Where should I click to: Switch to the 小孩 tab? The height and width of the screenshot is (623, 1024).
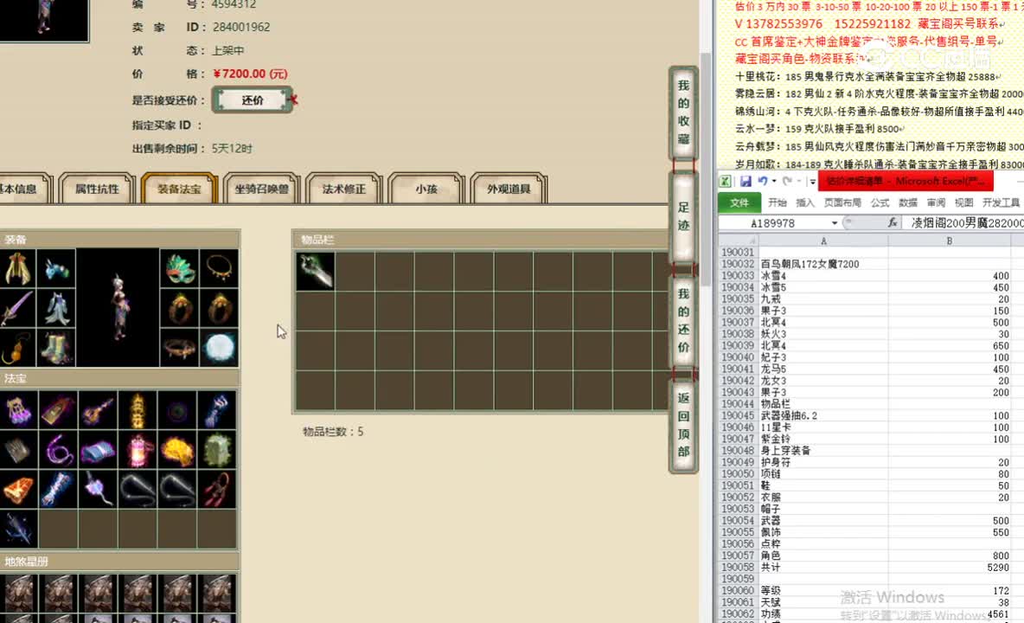426,189
